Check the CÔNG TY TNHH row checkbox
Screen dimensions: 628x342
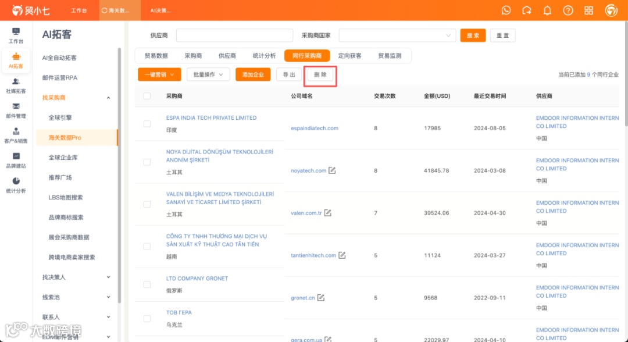pos(147,246)
